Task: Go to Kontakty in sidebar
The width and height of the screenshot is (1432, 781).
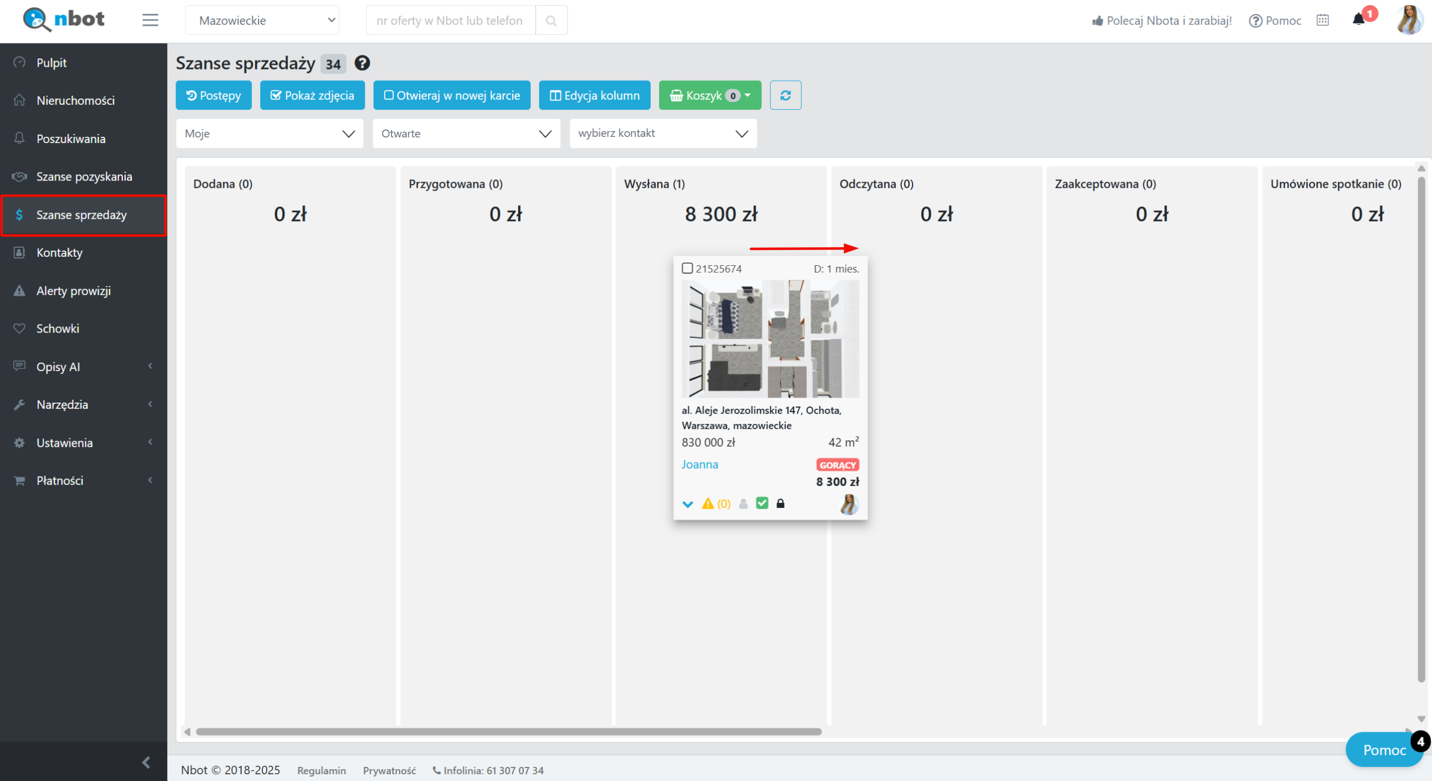Action: (x=59, y=253)
